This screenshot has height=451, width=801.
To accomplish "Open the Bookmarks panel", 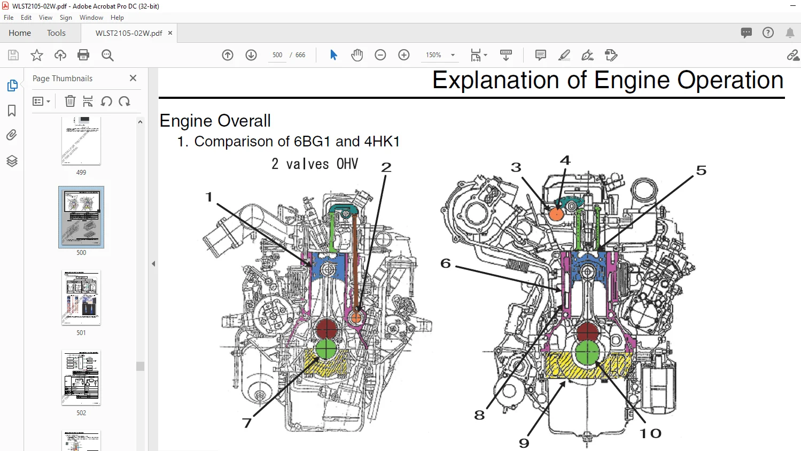I will click(x=12, y=111).
